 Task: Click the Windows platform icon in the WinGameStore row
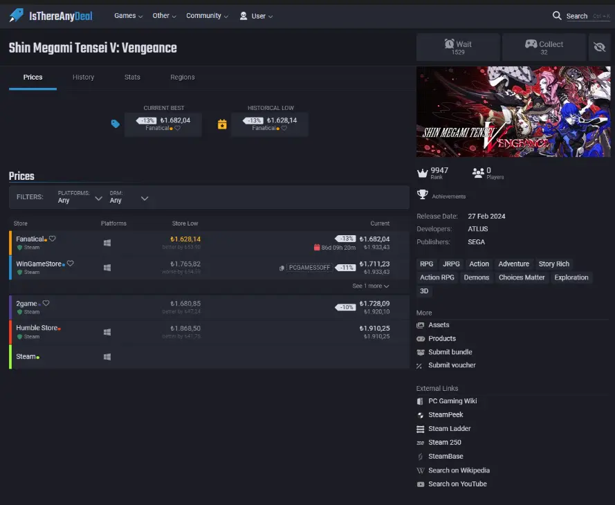(107, 268)
